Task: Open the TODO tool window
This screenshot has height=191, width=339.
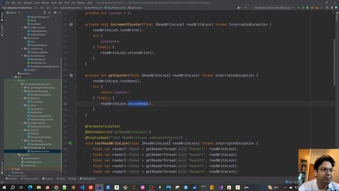Action: point(61,179)
